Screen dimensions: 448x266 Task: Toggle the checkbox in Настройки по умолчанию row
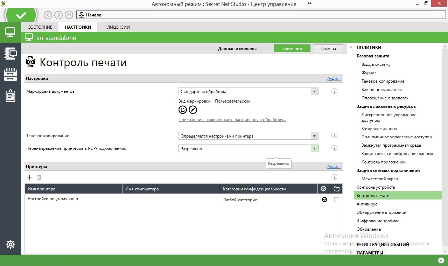337,199
